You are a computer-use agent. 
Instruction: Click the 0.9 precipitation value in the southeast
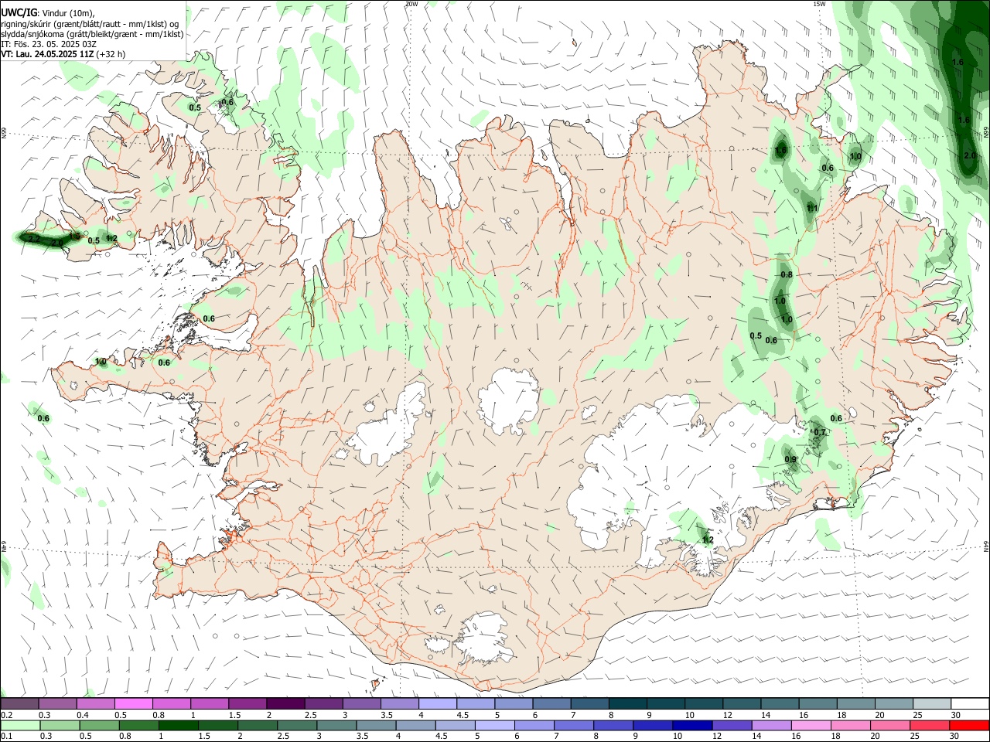click(x=790, y=460)
